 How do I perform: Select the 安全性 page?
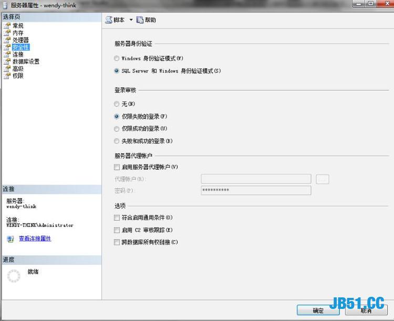20,47
